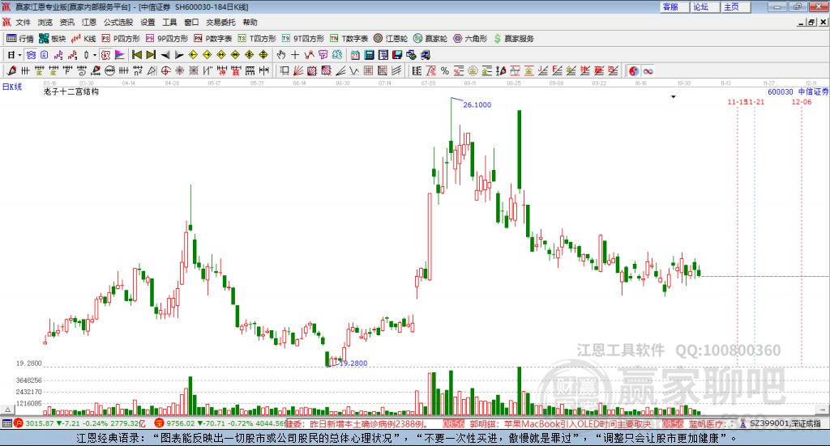The width and height of the screenshot is (830, 446).
Task: Click the chart scroll arrow at right edge
Action: click(823, 409)
